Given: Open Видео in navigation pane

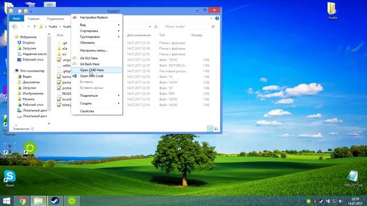Looking at the screenshot, I should pos(25,76).
